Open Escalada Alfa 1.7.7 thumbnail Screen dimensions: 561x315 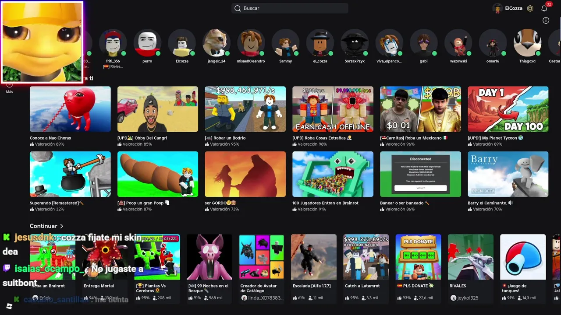point(314,257)
